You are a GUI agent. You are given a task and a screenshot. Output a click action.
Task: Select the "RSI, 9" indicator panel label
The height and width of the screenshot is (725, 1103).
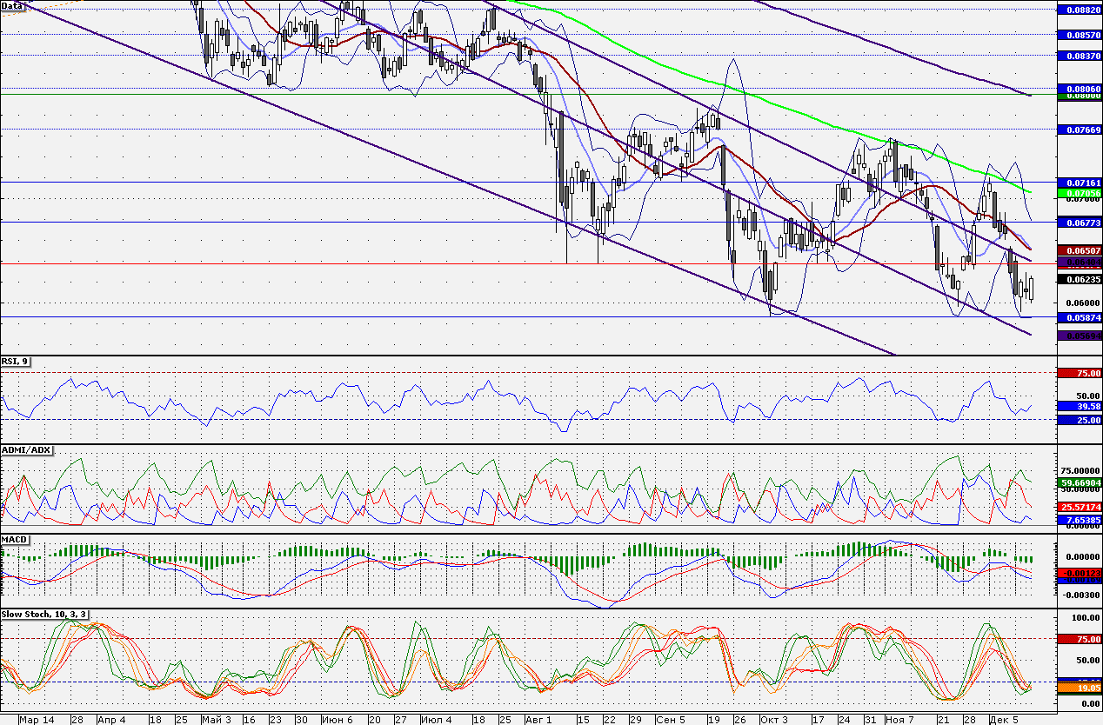coord(16,362)
